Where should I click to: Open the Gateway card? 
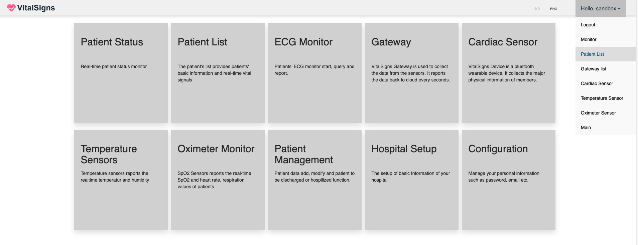coord(412,73)
